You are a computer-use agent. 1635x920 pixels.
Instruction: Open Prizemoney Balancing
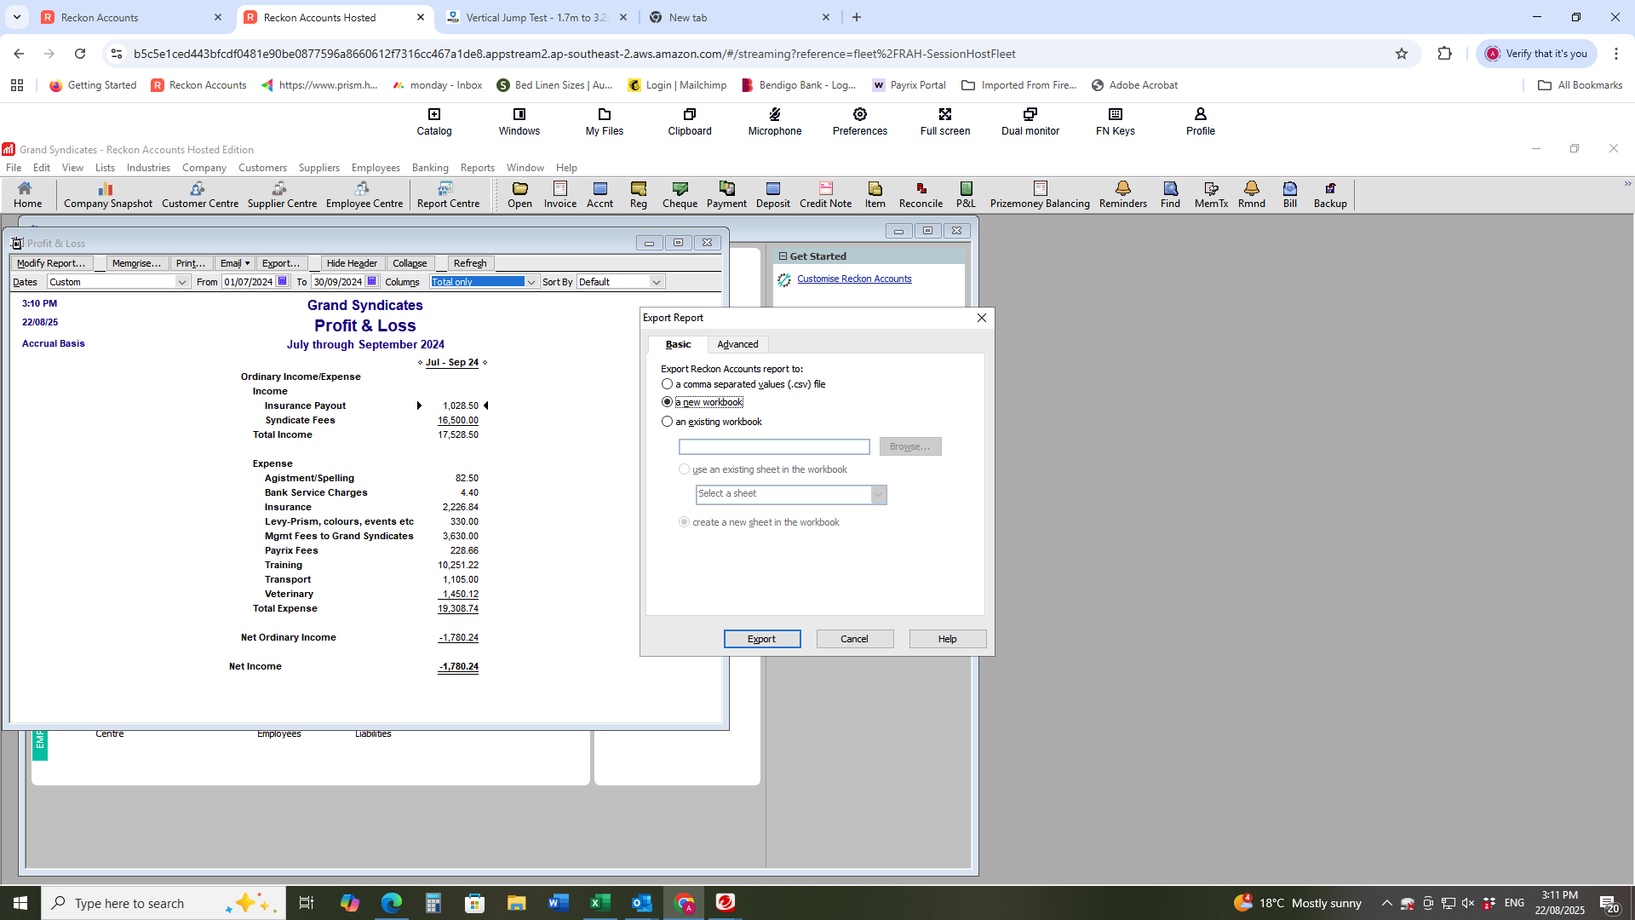coord(1039,194)
